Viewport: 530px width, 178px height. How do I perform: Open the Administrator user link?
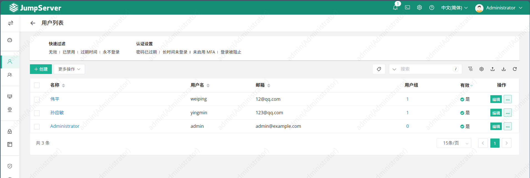point(65,126)
